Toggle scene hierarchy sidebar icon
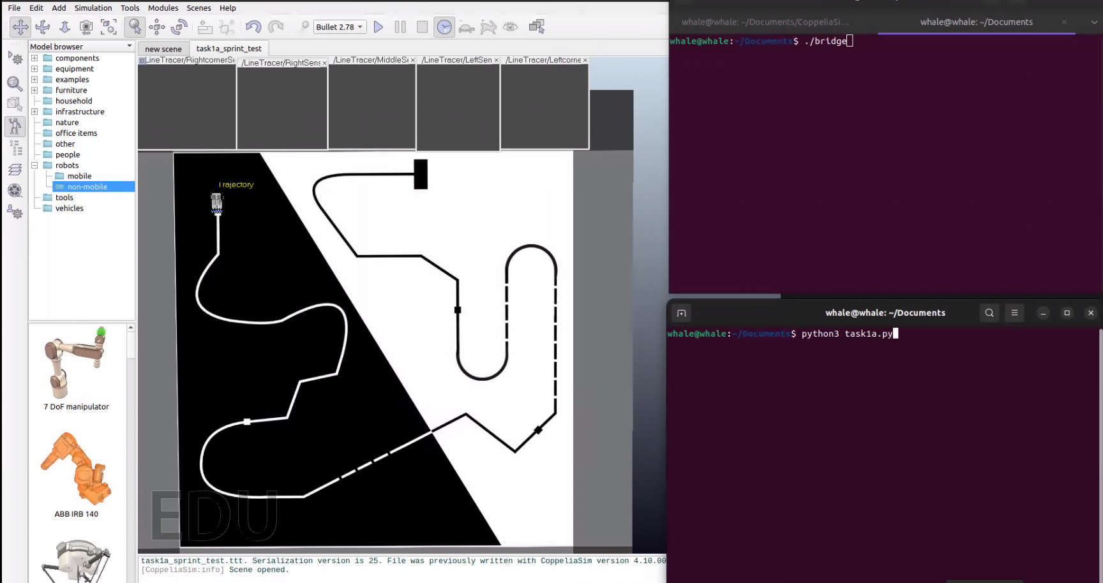Screen dimensions: 1103x583 tap(15, 148)
